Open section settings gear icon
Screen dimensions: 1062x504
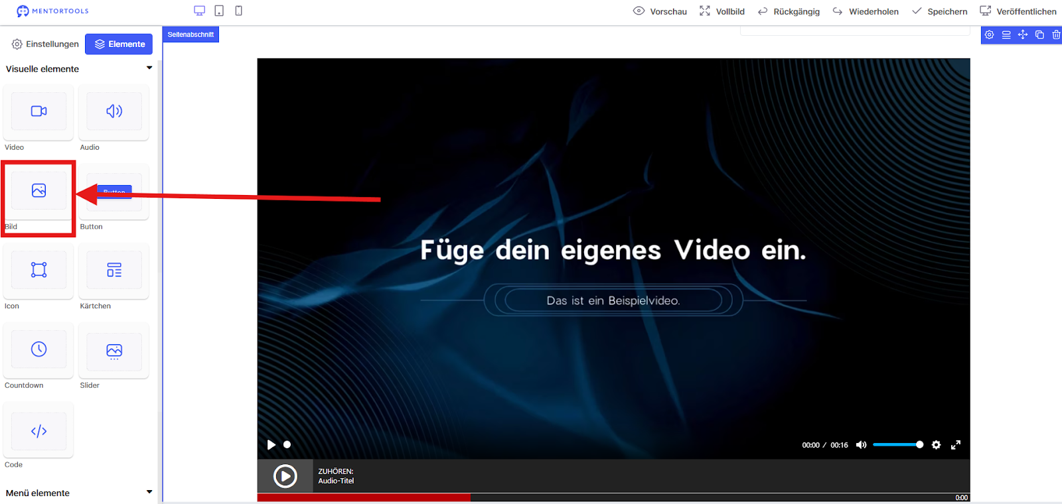[989, 34]
